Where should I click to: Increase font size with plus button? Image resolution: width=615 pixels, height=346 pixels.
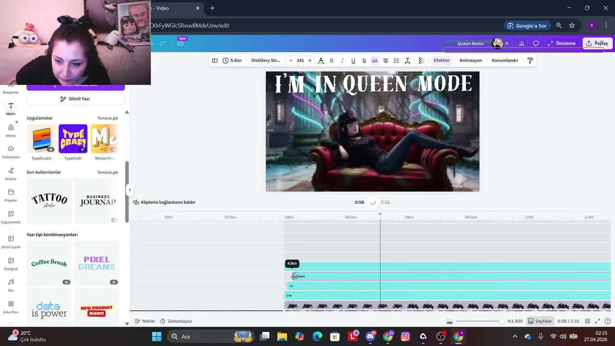(310, 61)
